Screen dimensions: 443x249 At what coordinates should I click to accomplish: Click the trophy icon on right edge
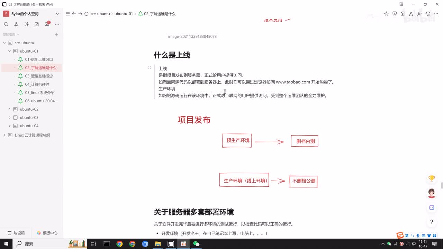pos(432,178)
